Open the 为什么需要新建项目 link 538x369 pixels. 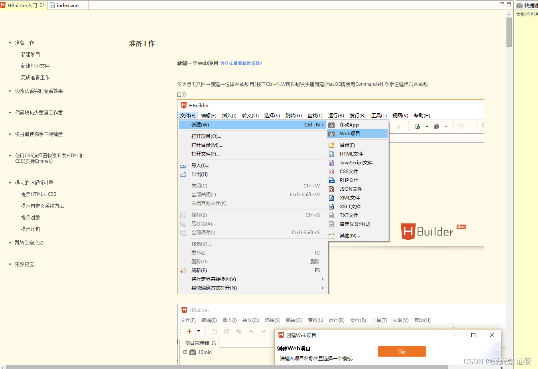[241, 63]
